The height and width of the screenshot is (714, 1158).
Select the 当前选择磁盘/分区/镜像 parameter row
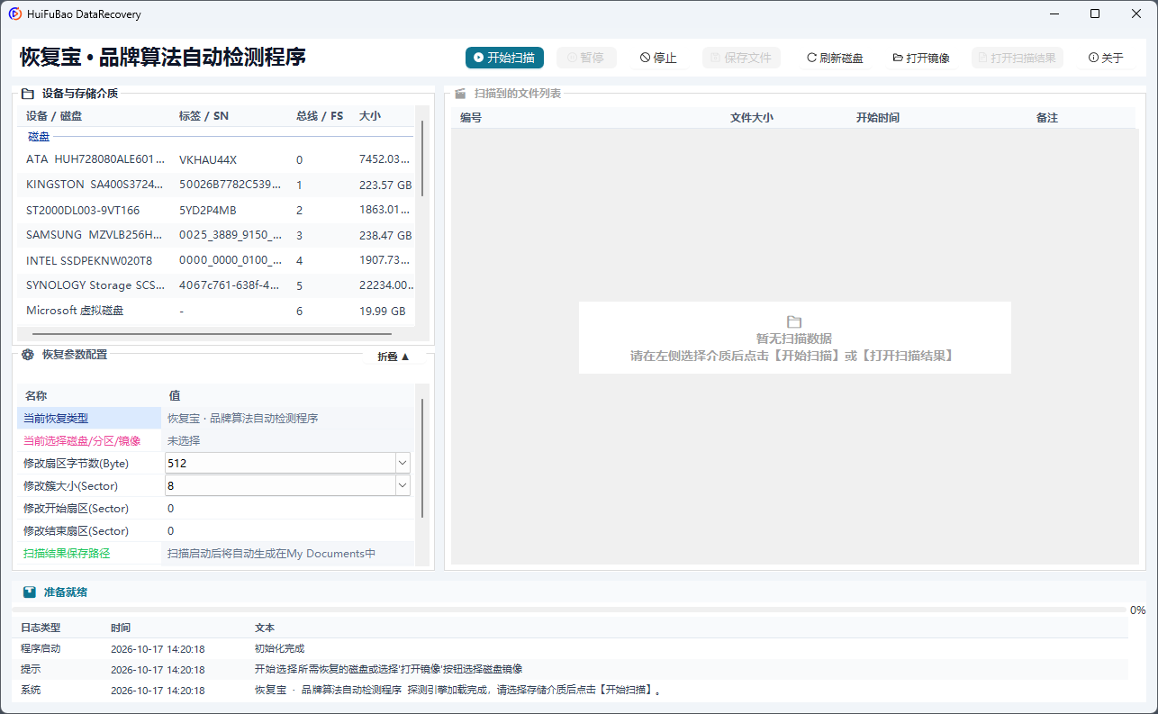(216, 440)
